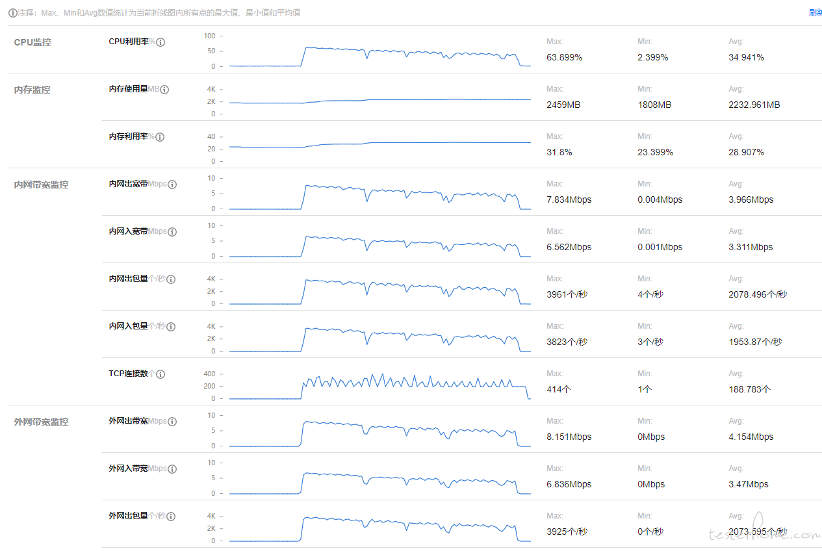Click info icon beside 内存利用率
The width and height of the screenshot is (822, 551).
[160, 137]
